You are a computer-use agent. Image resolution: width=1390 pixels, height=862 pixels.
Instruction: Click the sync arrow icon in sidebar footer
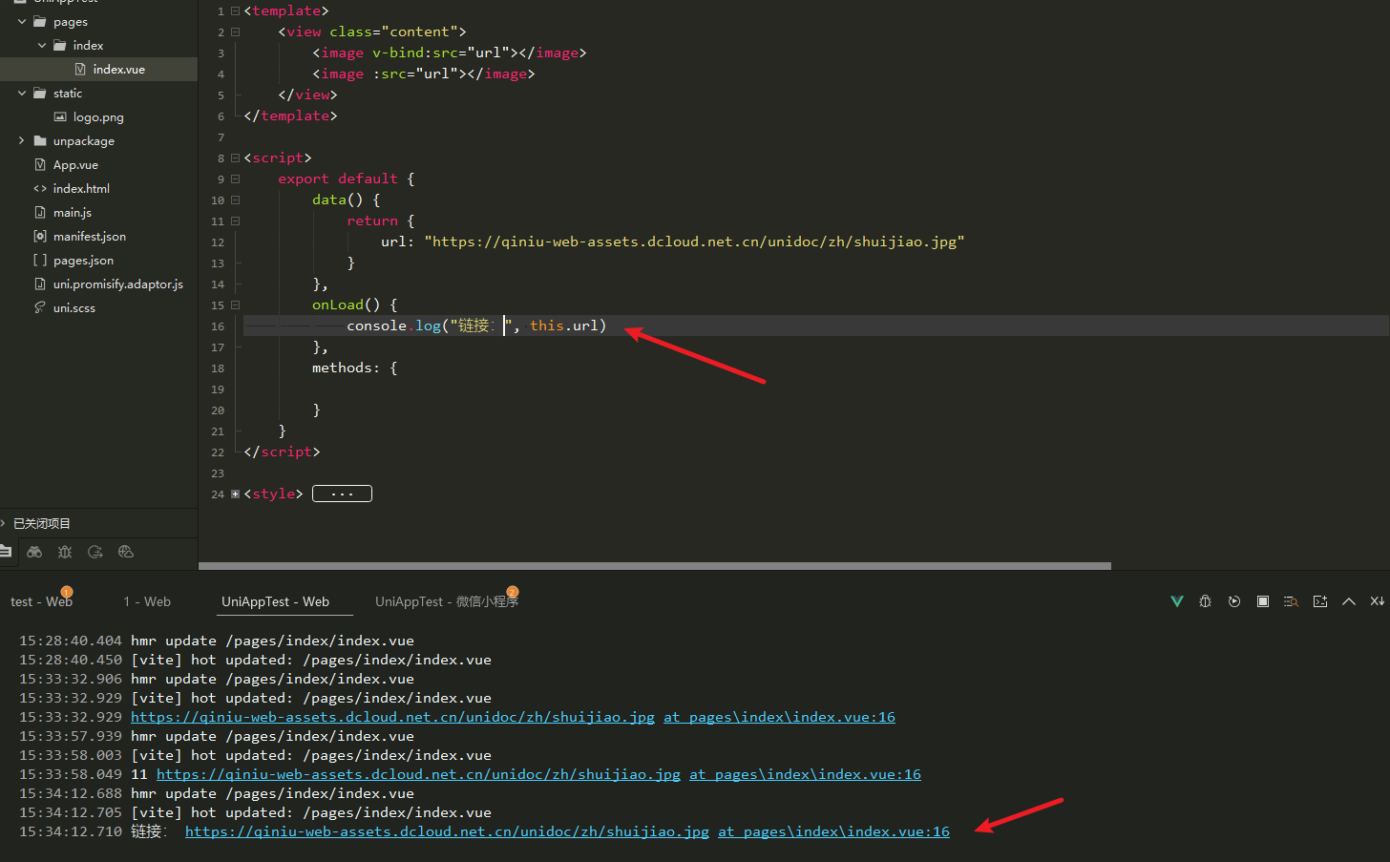tap(95, 552)
